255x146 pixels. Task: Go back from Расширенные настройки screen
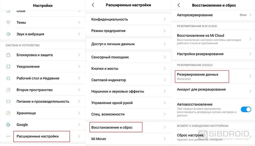pyautogui.click(x=93, y=5)
